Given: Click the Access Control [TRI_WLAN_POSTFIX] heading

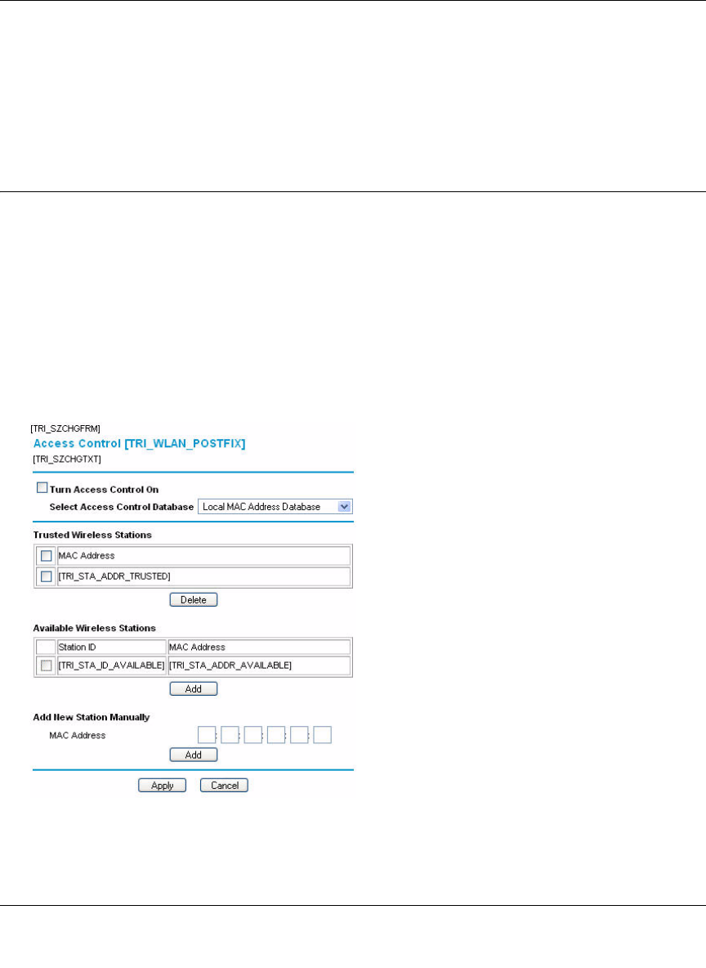Looking at the screenshot, I should click(140, 443).
